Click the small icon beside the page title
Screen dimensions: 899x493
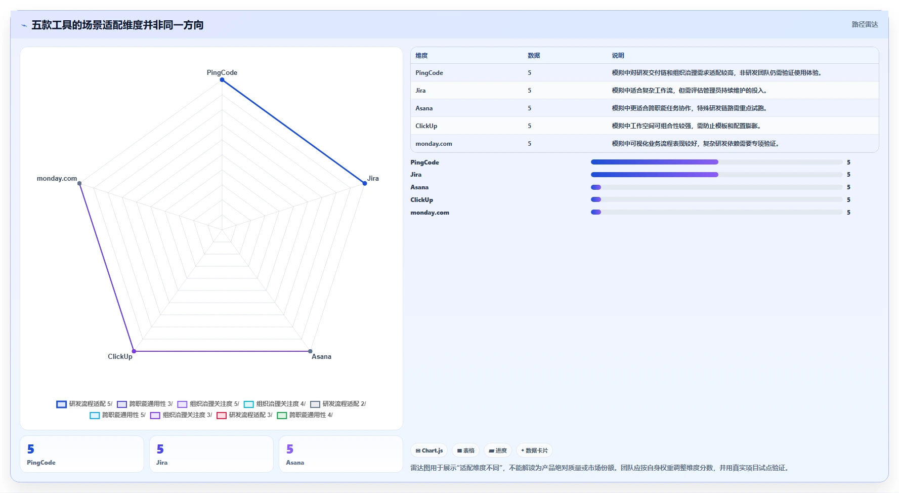pyautogui.click(x=24, y=25)
